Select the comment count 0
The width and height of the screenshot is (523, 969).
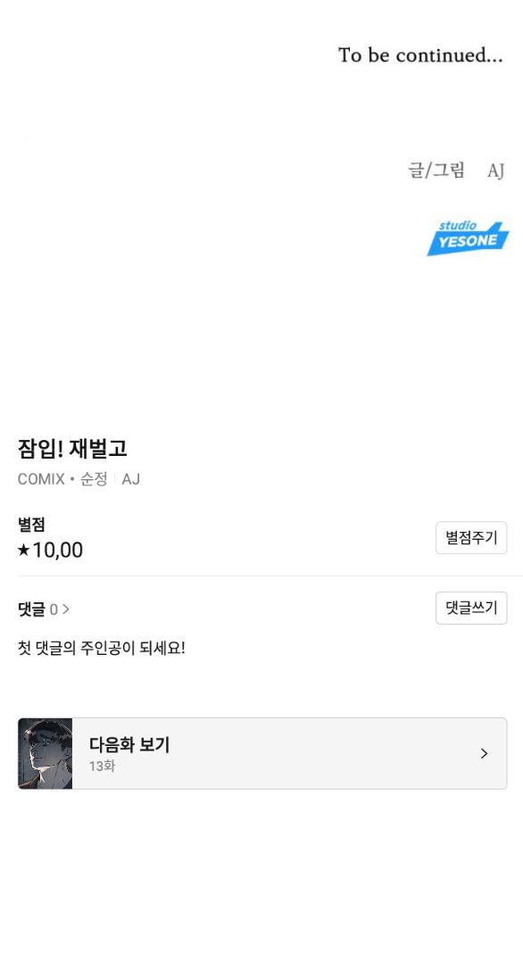tap(54, 610)
